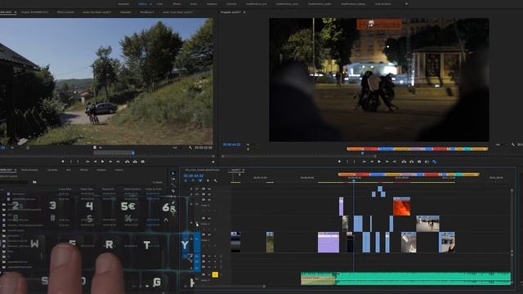Play the clip in the Source monitor
Viewport: 523px width, 294px height.
coord(103,162)
